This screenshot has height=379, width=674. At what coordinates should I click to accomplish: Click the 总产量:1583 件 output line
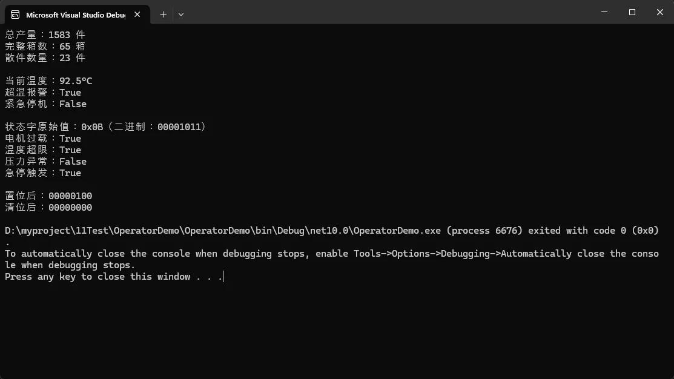[45, 35]
